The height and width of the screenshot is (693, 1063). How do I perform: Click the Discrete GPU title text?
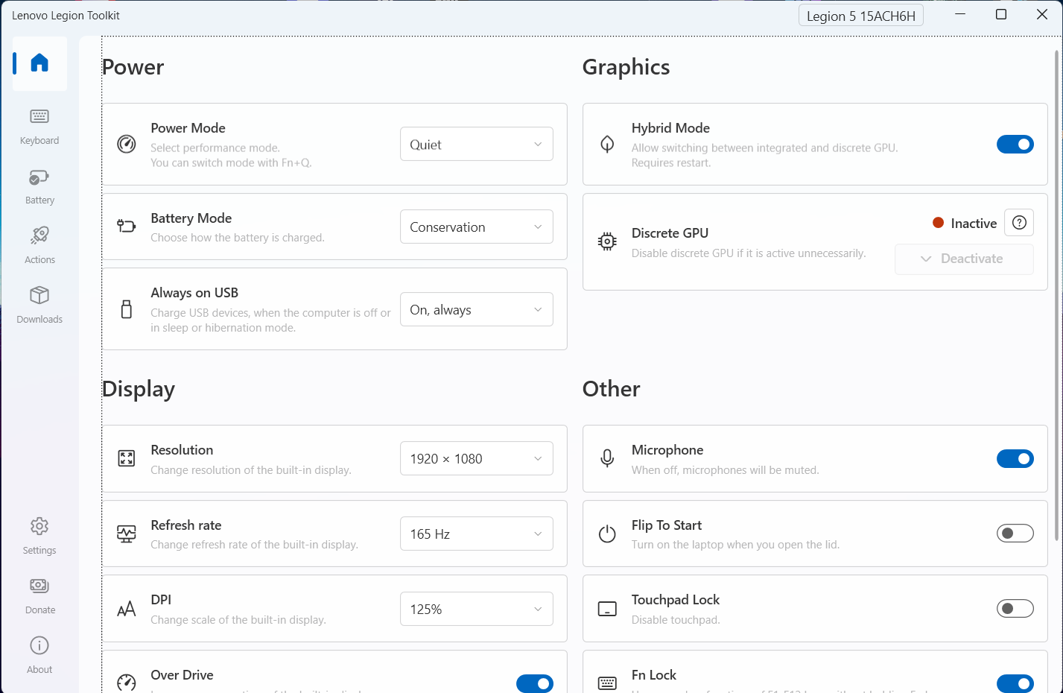670,233
